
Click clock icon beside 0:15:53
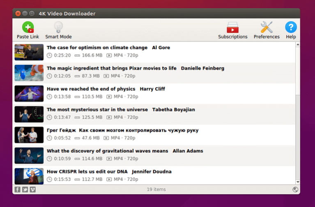tap(49, 179)
